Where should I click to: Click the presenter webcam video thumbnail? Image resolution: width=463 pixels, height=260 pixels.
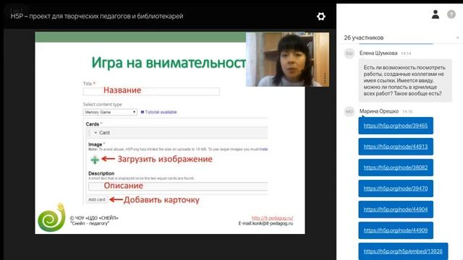click(288, 59)
